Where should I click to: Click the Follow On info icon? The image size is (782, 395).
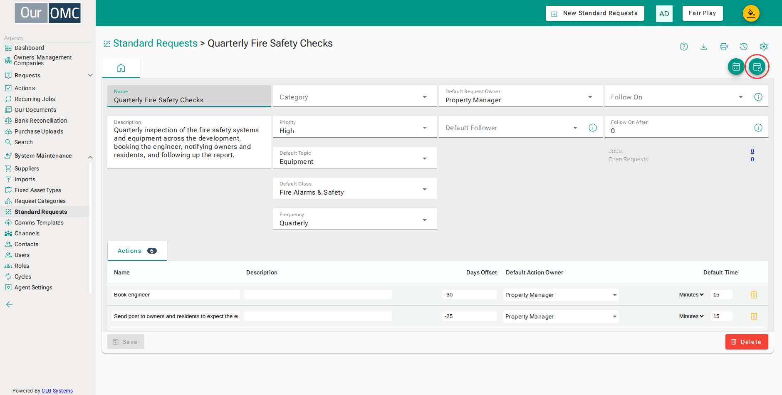click(758, 97)
